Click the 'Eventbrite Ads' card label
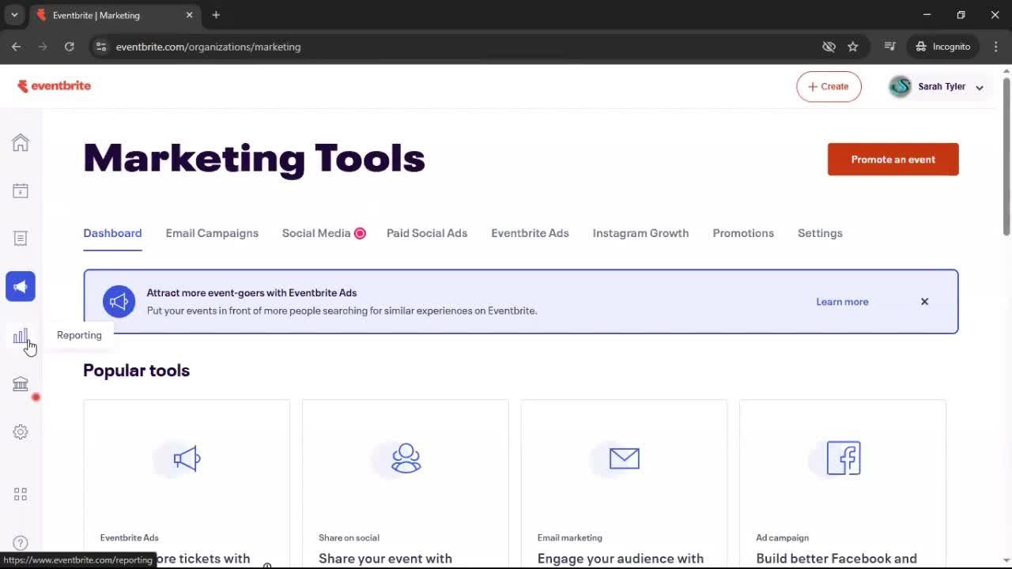The height and width of the screenshot is (569, 1012). pos(129,537)
